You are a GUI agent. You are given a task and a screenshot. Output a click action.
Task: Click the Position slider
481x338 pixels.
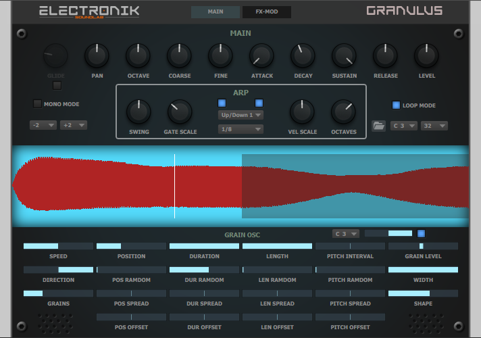pyautogui.click(x=131, y=246)
